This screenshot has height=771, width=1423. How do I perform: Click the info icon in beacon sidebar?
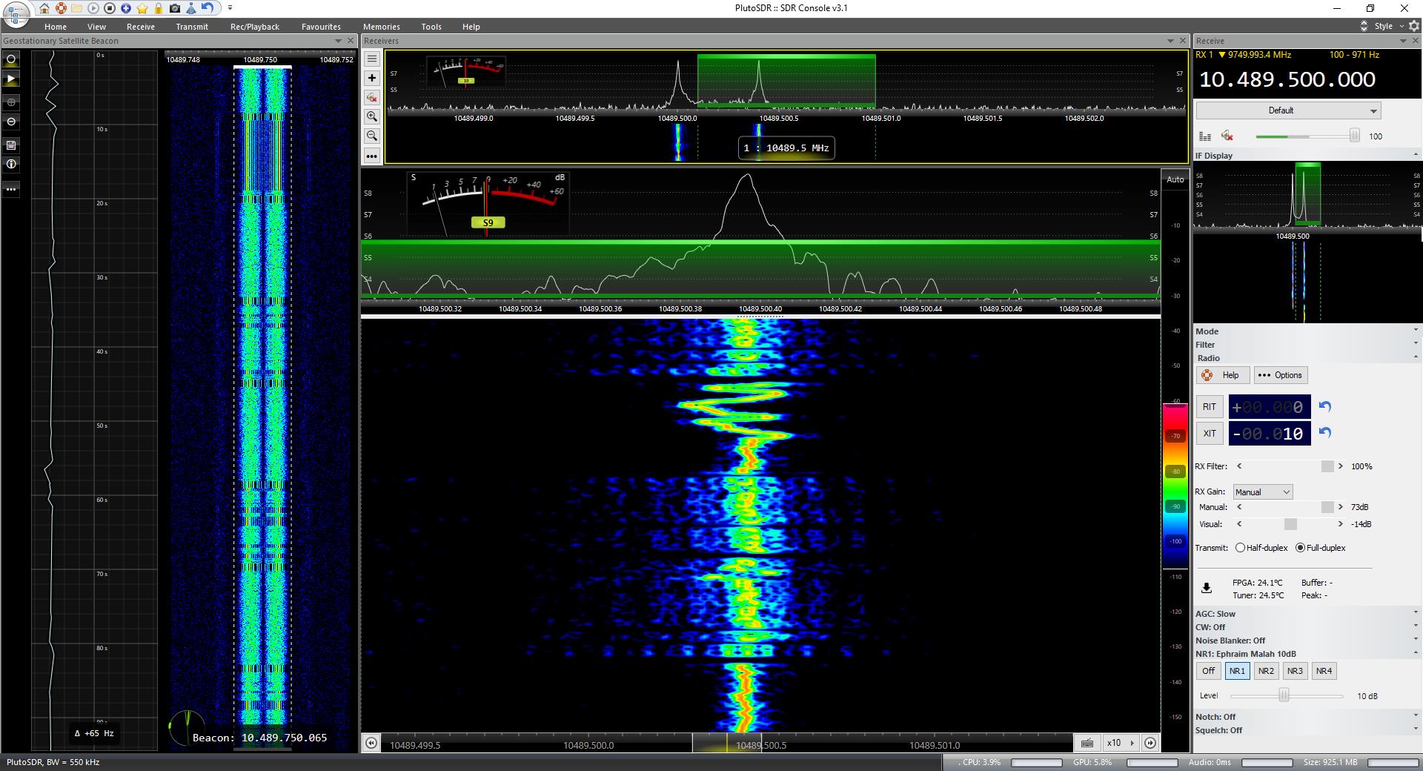(11, 165)
